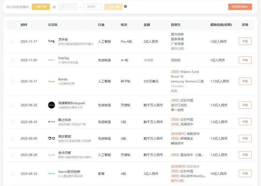Click investor Boost VC

[177, 76]
